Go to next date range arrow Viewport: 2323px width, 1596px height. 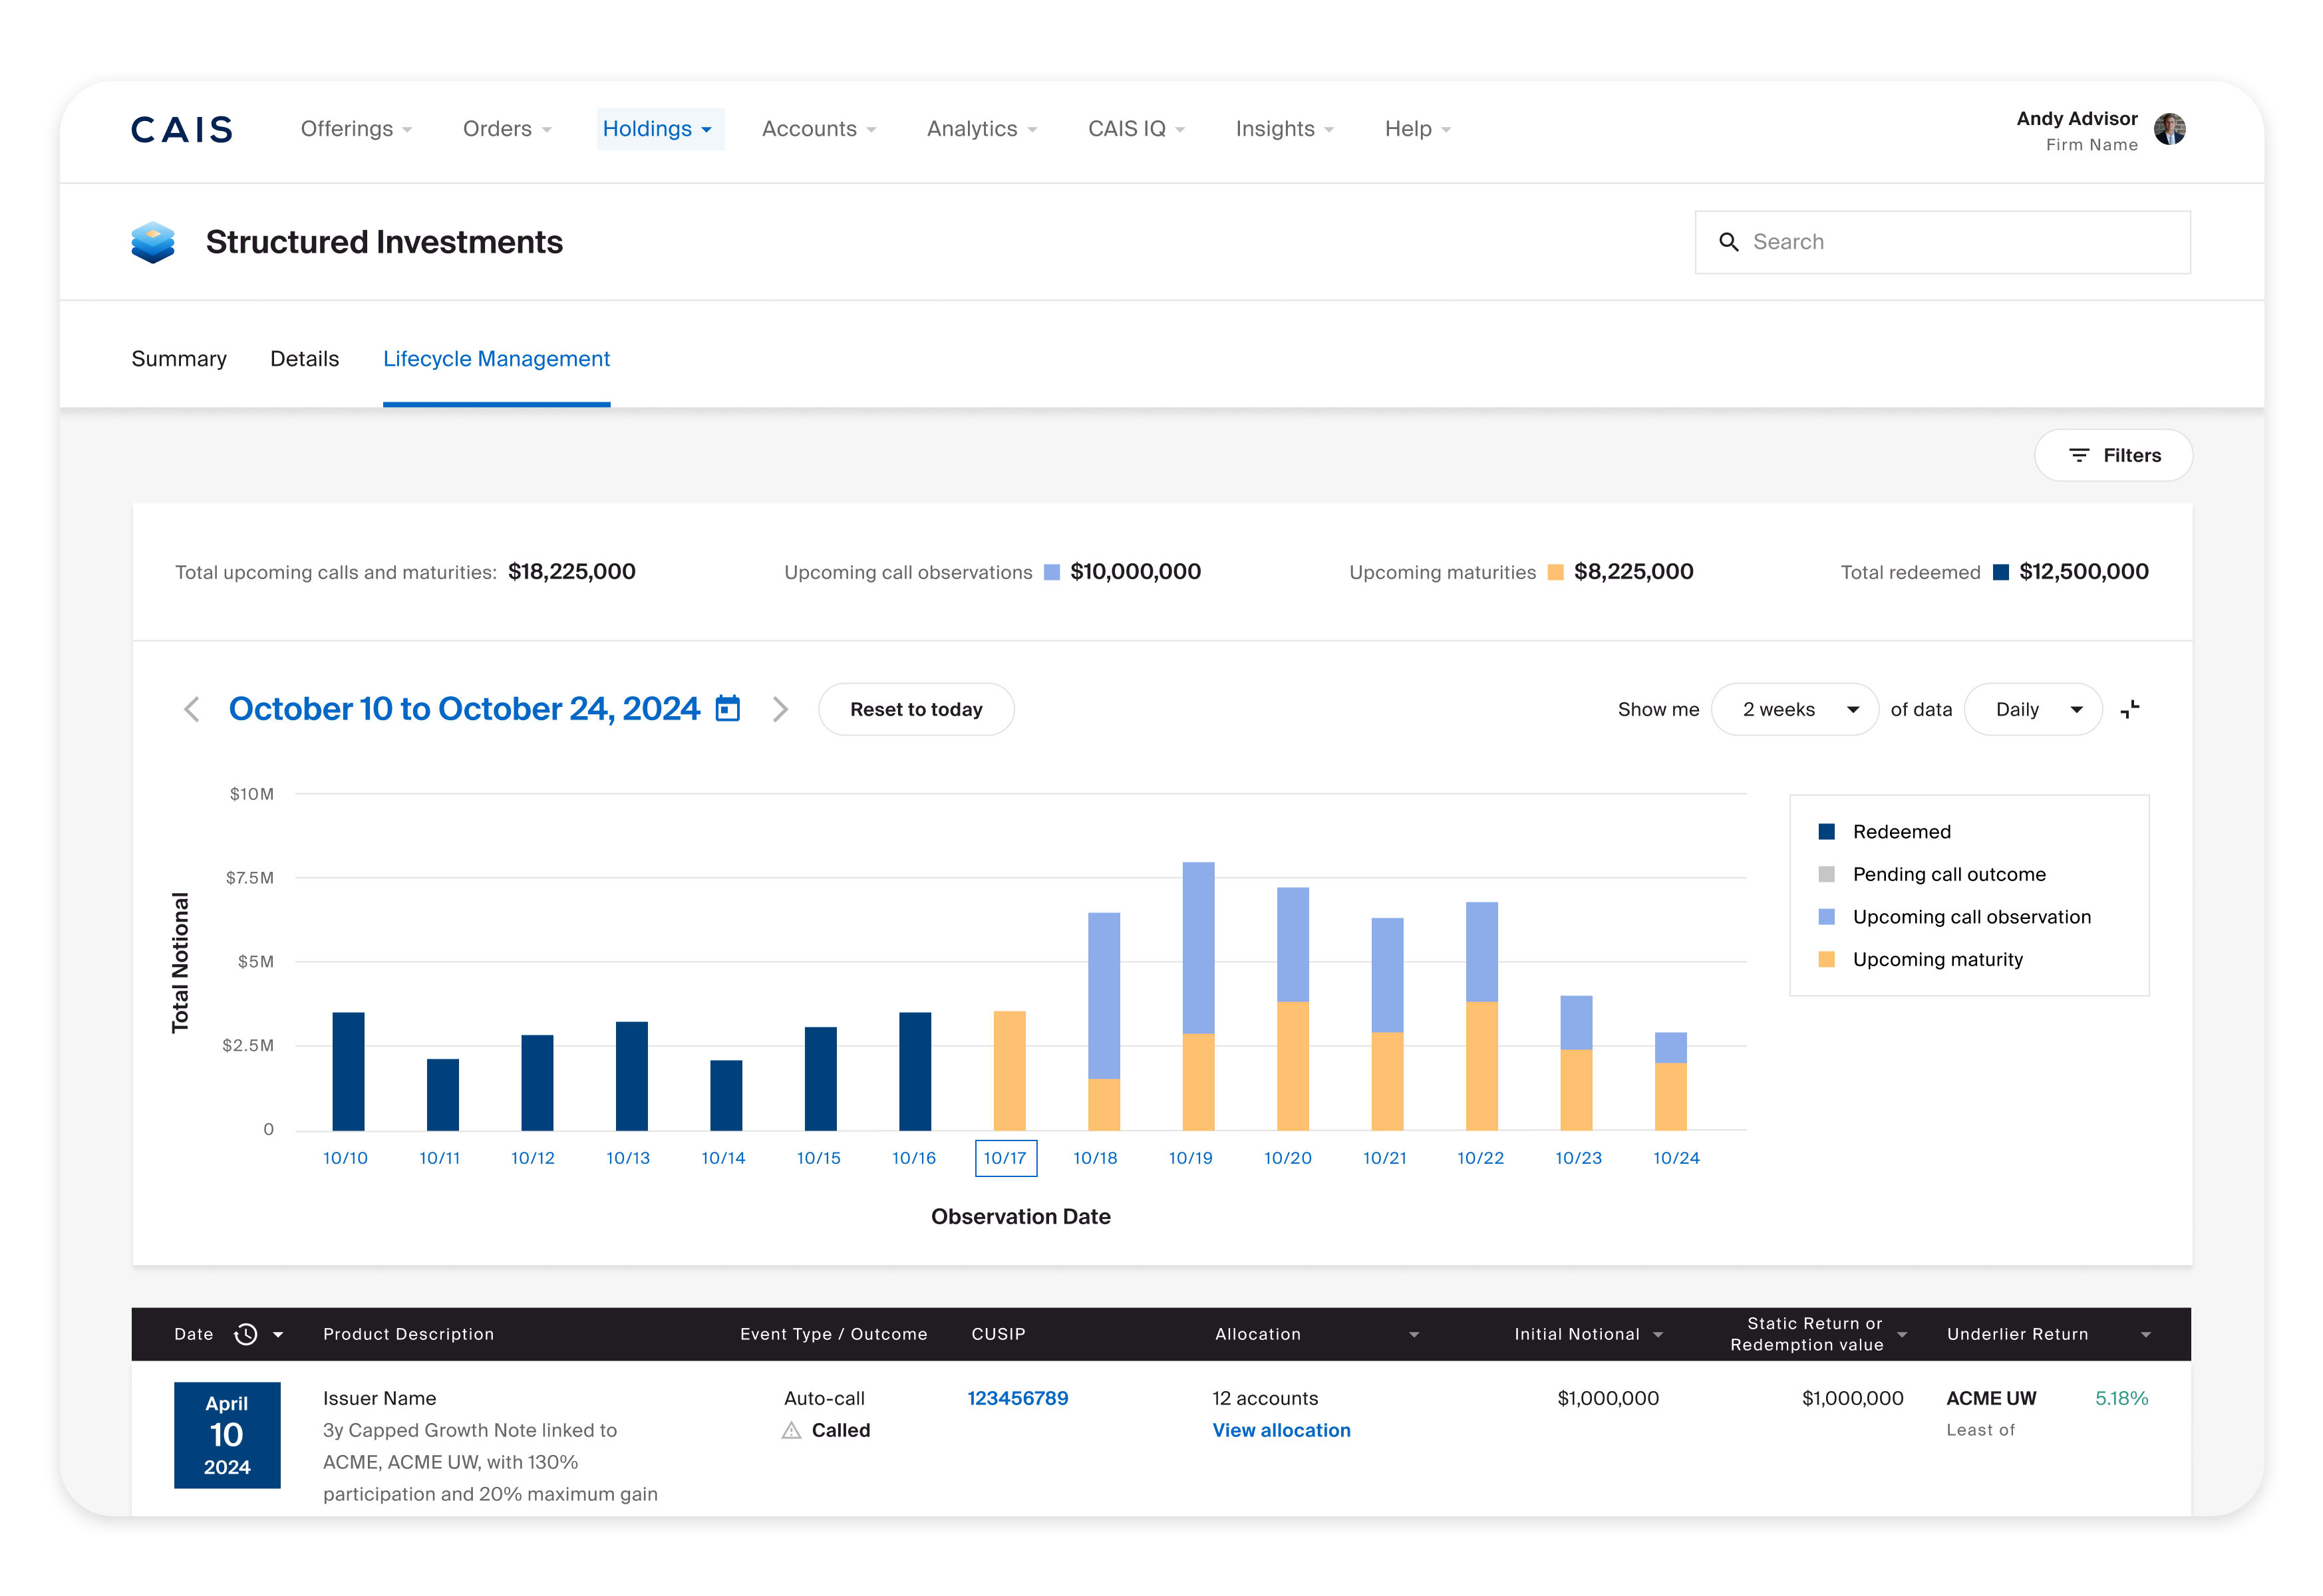(780, 709)
